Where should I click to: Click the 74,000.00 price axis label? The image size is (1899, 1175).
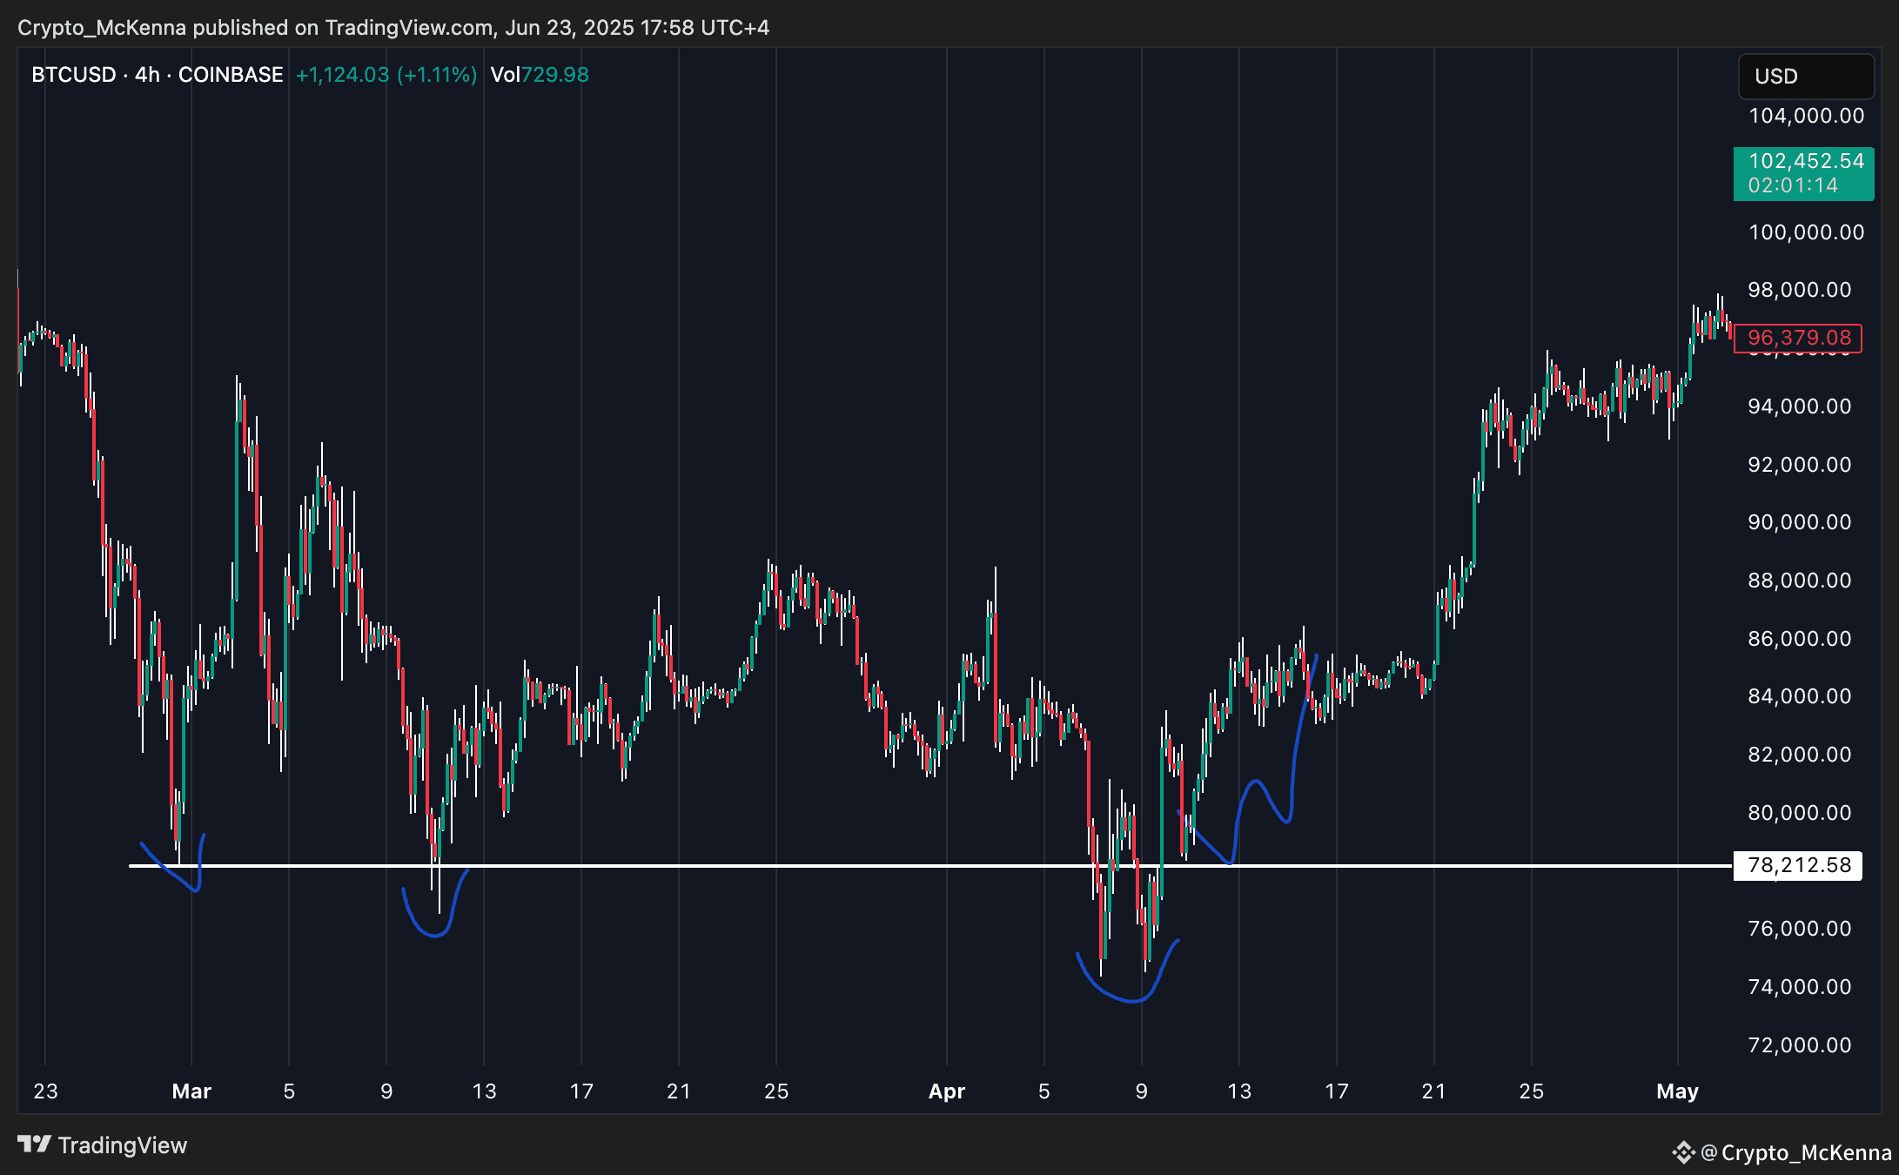coord(1800,987)
